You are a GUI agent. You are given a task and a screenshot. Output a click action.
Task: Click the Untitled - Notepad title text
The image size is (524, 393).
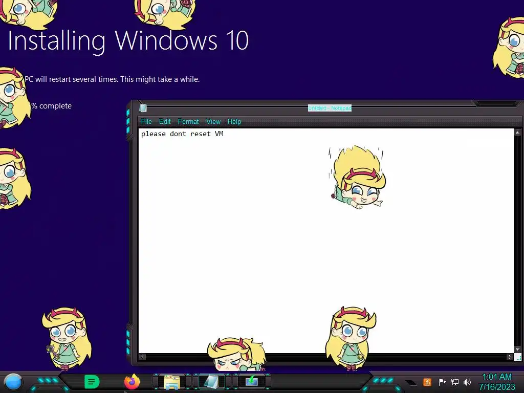tap(330, 108)
